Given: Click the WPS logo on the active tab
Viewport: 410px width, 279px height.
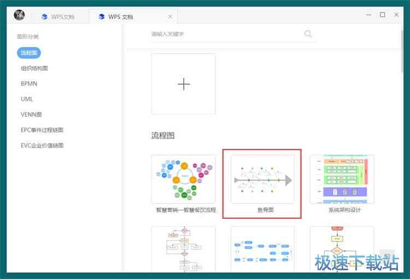Looking at the screenshot, I should 102,17.
